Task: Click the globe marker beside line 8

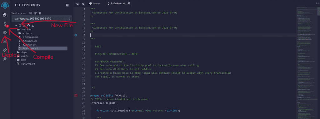Action: click(x=76, y=35)
